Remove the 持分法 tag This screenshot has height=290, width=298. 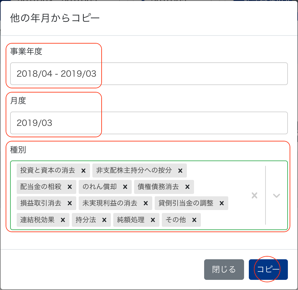pos(104,220)
